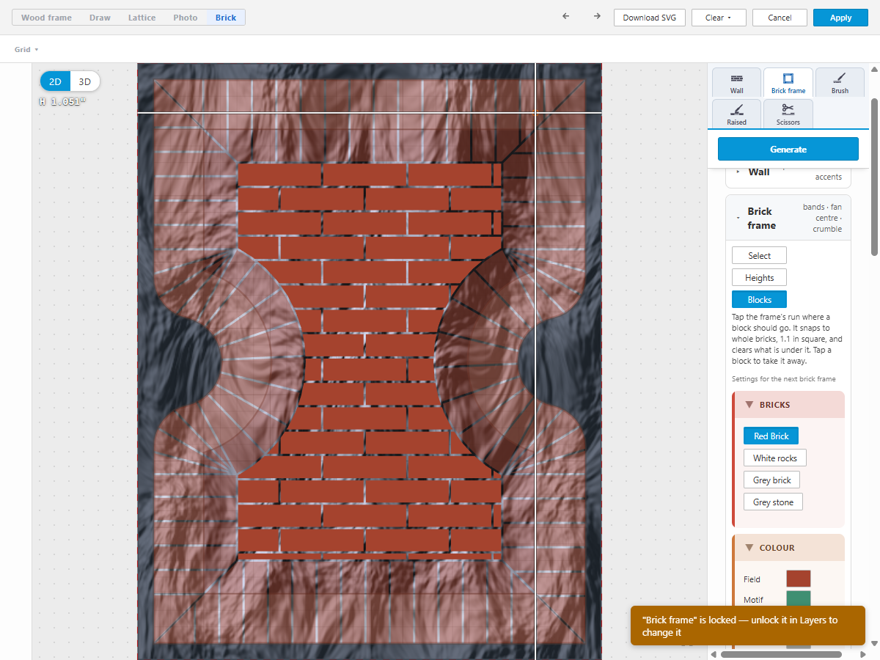The height and width of the screenshot is (660, 880).
Task: Click the "Brick frame is locked" notification
Action: tap(748, 626)
